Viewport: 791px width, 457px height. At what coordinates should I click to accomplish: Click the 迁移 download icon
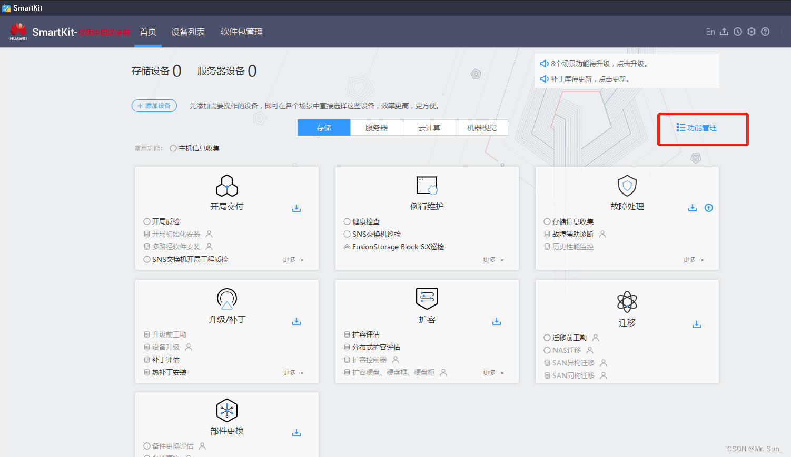pos(697,325)
